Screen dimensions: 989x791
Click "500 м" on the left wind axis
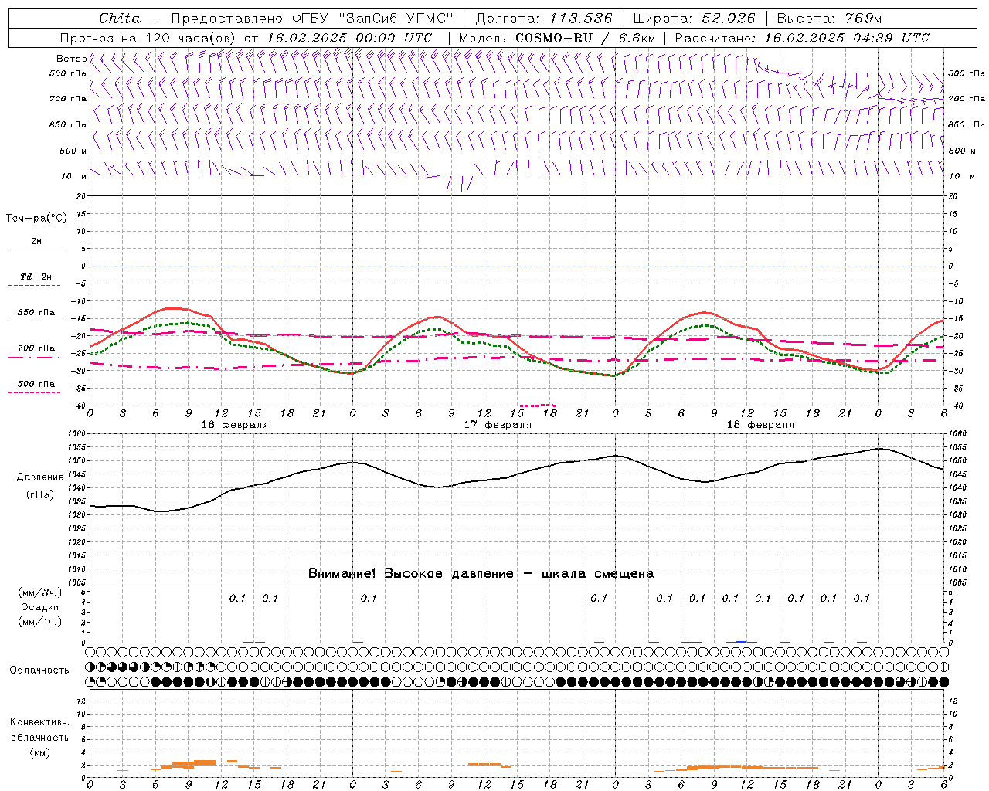[73, 151]
